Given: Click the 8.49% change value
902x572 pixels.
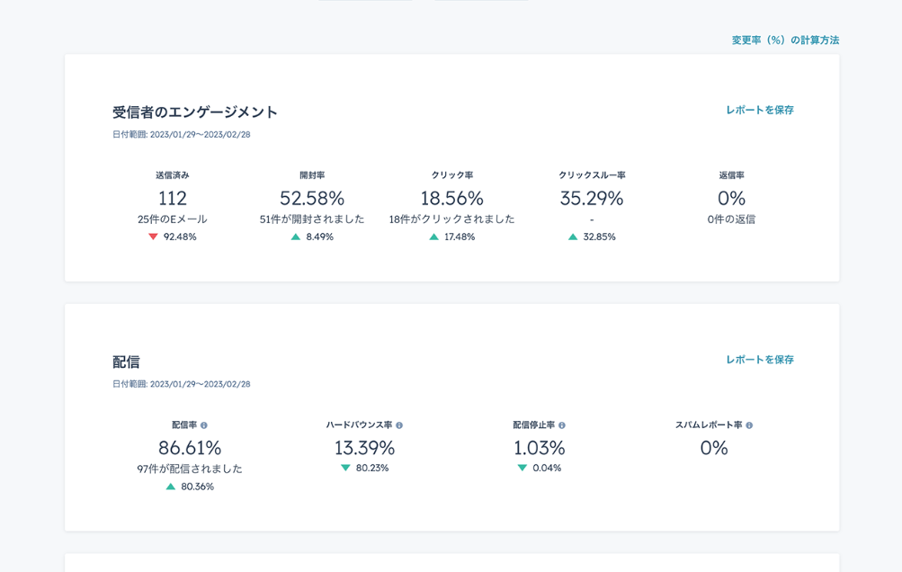Looking at the screenshot, I should [x=320, y=237].
